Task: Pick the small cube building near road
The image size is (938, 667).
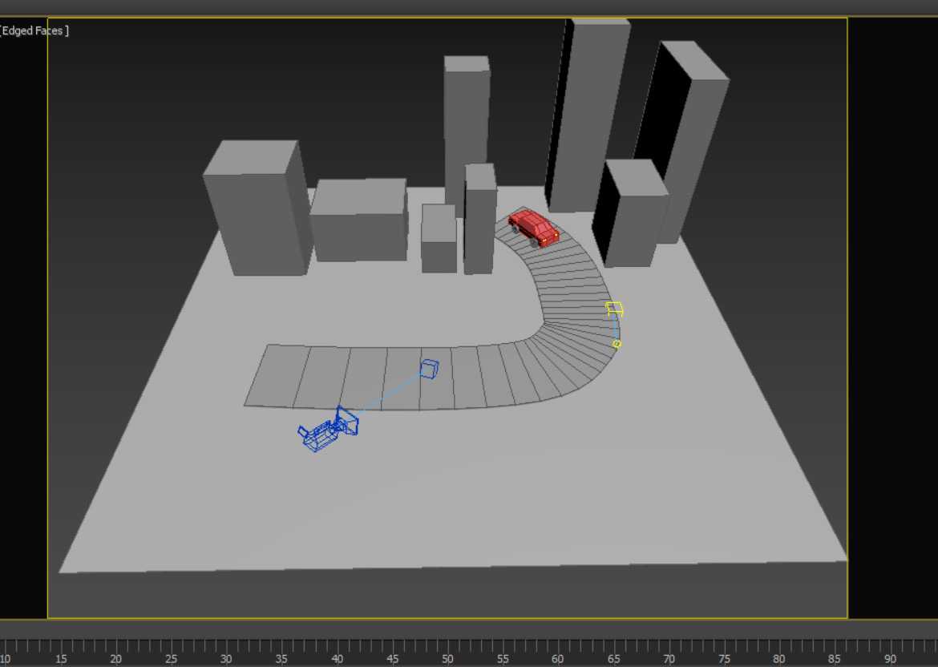Action: (x=439, y=239)
